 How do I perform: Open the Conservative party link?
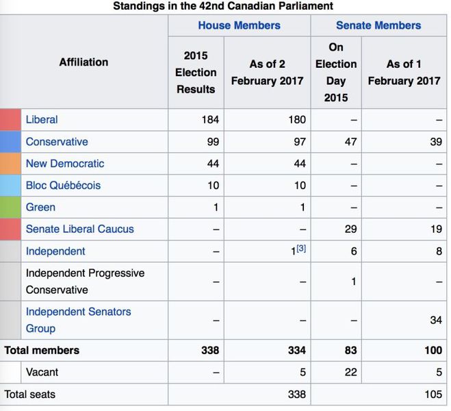coord(57,142)
